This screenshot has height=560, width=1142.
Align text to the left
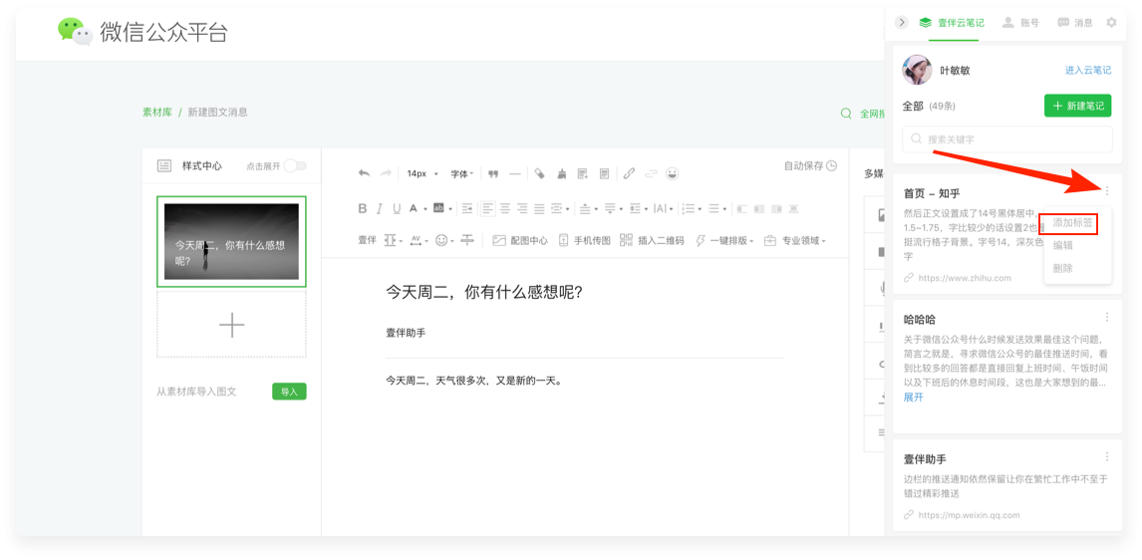tap(488, 209)
